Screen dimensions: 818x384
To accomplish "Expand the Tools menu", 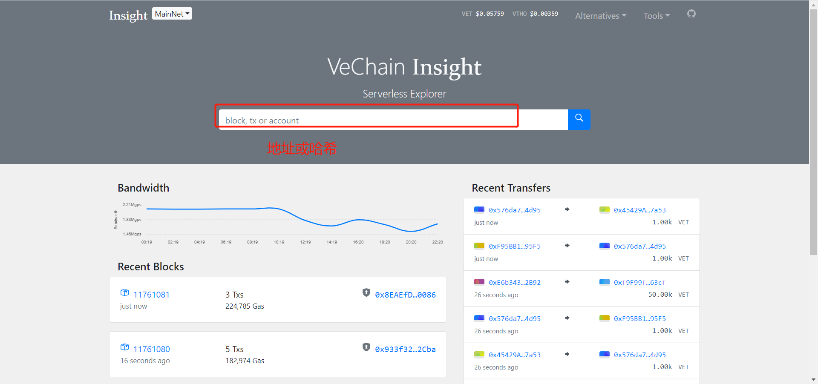I will (656, 16).
